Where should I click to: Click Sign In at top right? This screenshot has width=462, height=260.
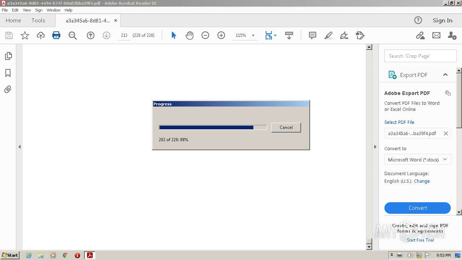point(443,21)
